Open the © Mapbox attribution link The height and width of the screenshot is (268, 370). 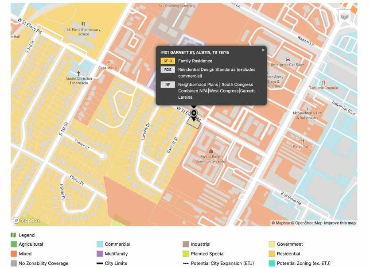point(280,223)
